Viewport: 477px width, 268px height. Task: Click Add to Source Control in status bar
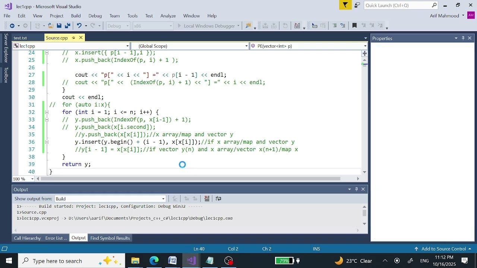(443, 249)
